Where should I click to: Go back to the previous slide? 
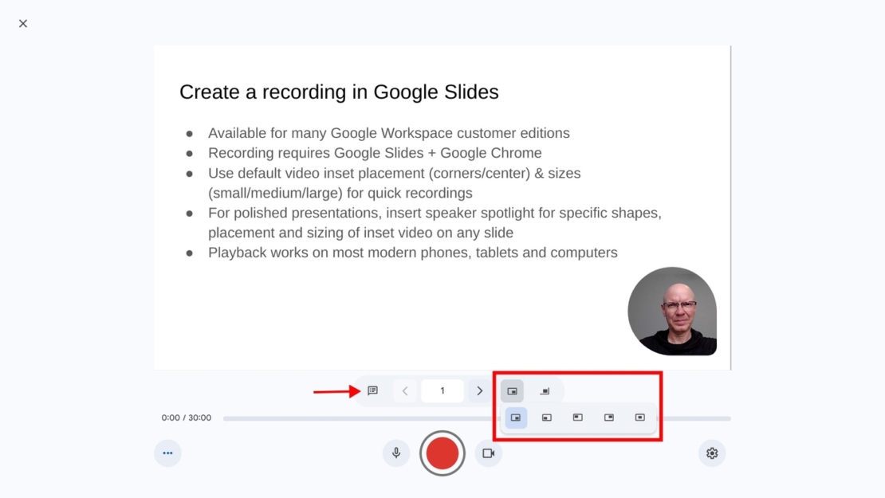click(x=405, y=390)
